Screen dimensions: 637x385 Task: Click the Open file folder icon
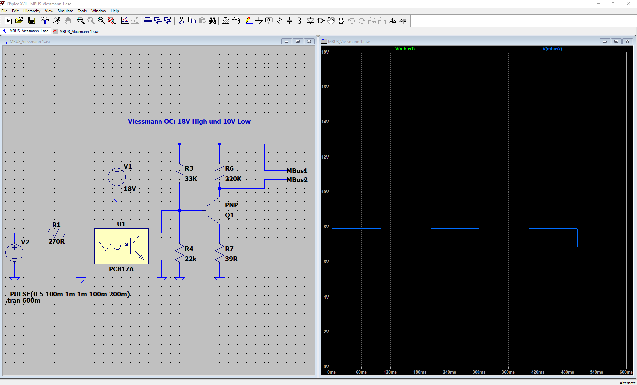point(19,21)
